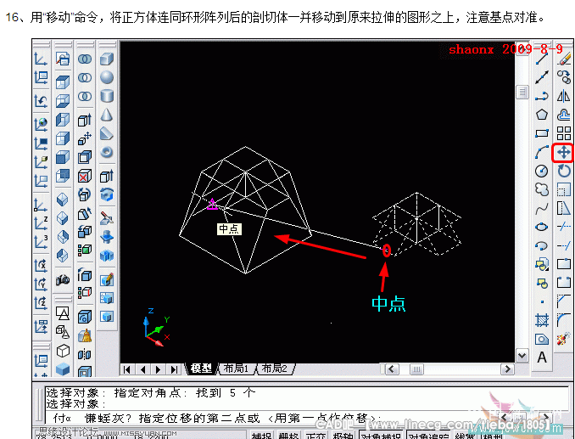Open the Array tool
This screenshot has height=439, width=575.
(x=564, y=133)
